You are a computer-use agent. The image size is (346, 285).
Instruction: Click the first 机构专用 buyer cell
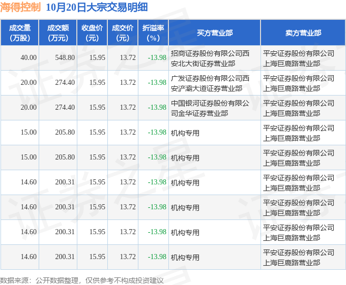tap(185, 133)
